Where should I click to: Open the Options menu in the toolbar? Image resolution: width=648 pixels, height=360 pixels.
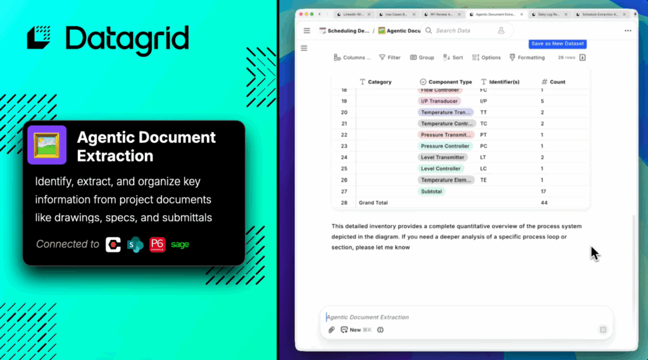(x=487, y=57)
